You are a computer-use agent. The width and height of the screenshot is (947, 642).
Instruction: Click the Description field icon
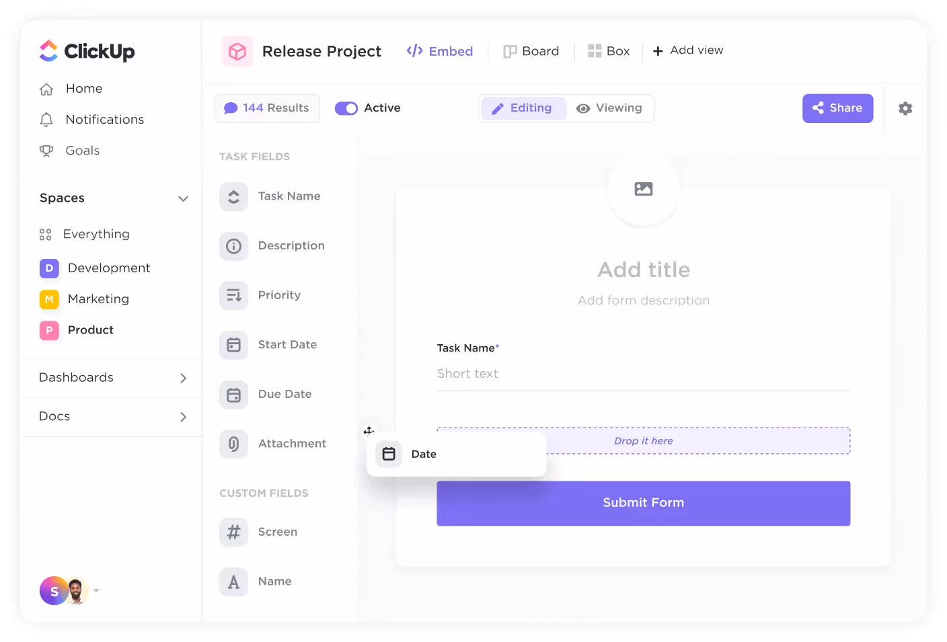click(233, 246)
